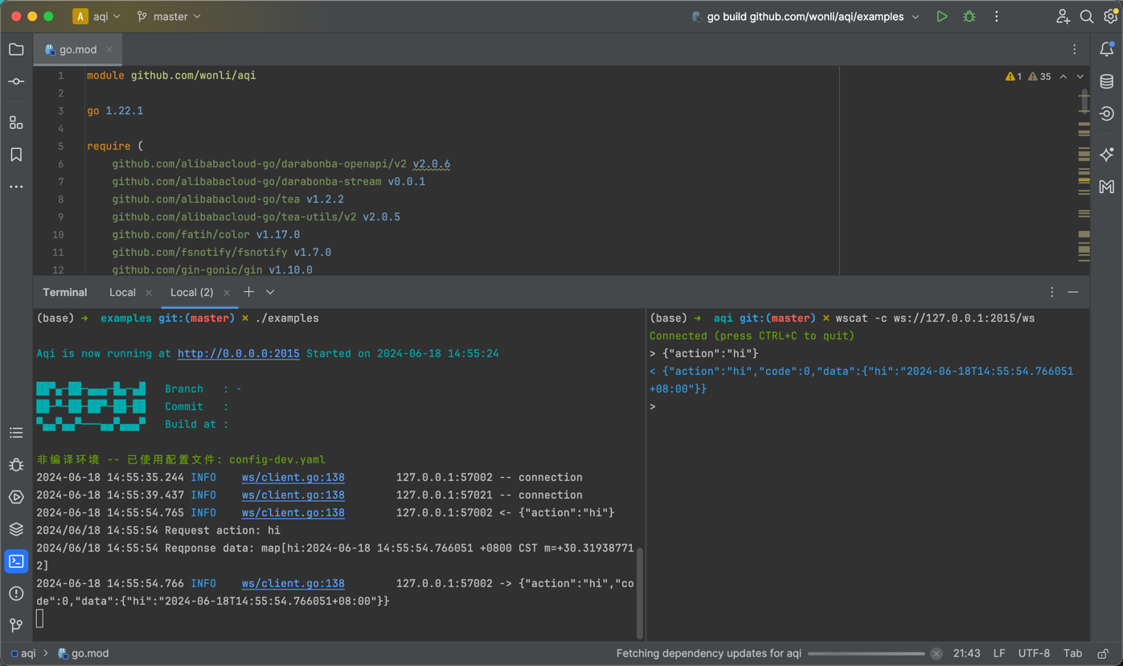The height and width of the screenshot is (666, 1123).
Task: Open the Database tool window
Action: coord(1107,82)
